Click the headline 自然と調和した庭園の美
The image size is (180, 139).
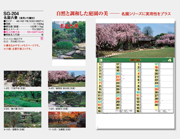tap(82, 14)
